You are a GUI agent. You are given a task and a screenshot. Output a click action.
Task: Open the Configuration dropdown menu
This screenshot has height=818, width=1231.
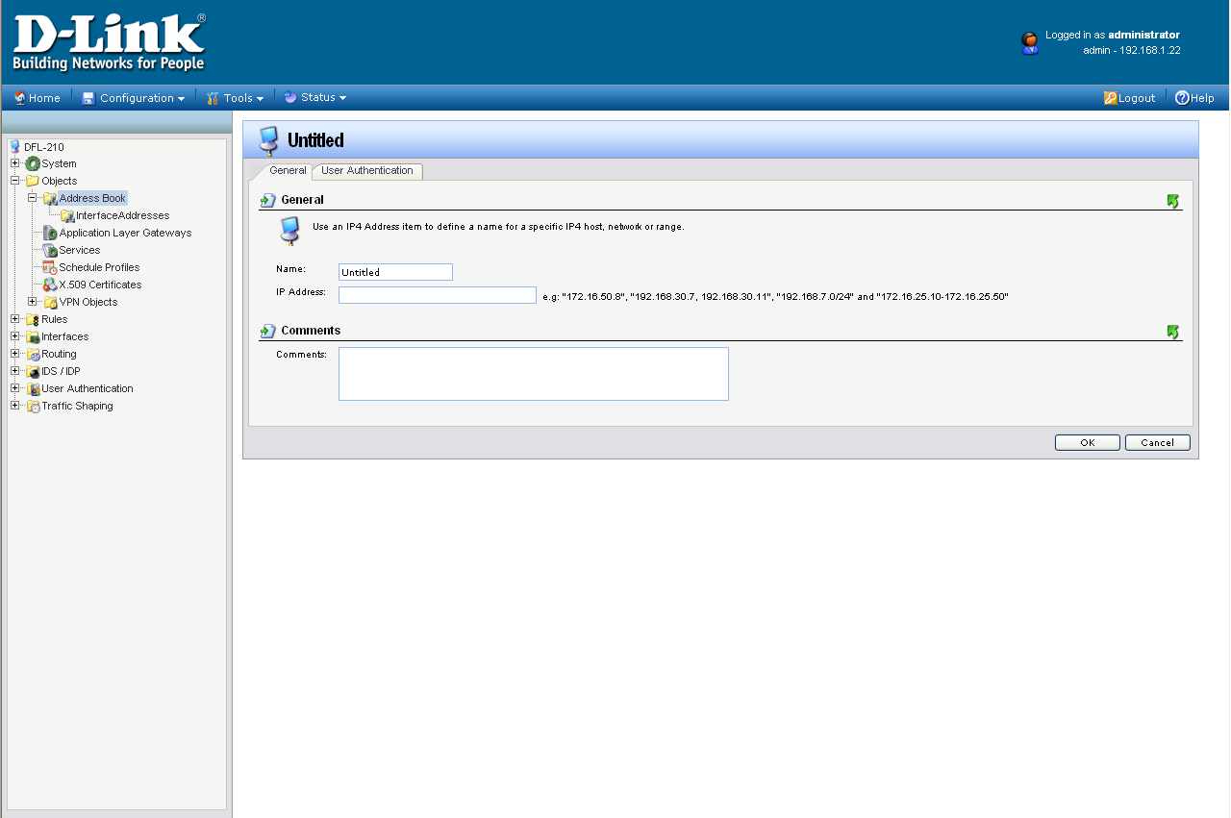coord(134,98)
